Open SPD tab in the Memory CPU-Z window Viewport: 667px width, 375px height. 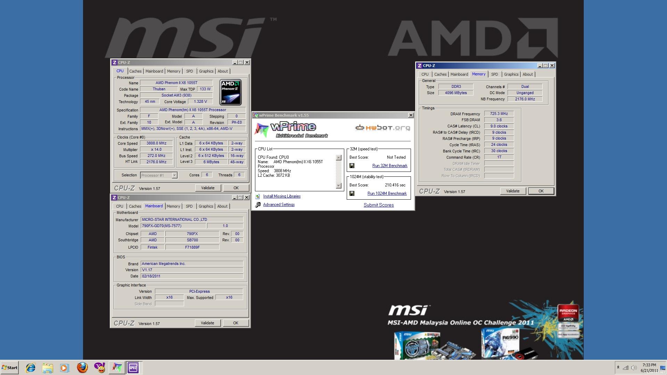494,74
